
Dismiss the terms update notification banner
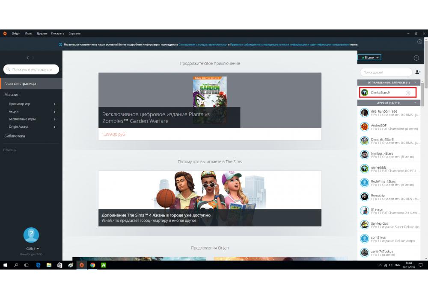[x=419, y=41]
